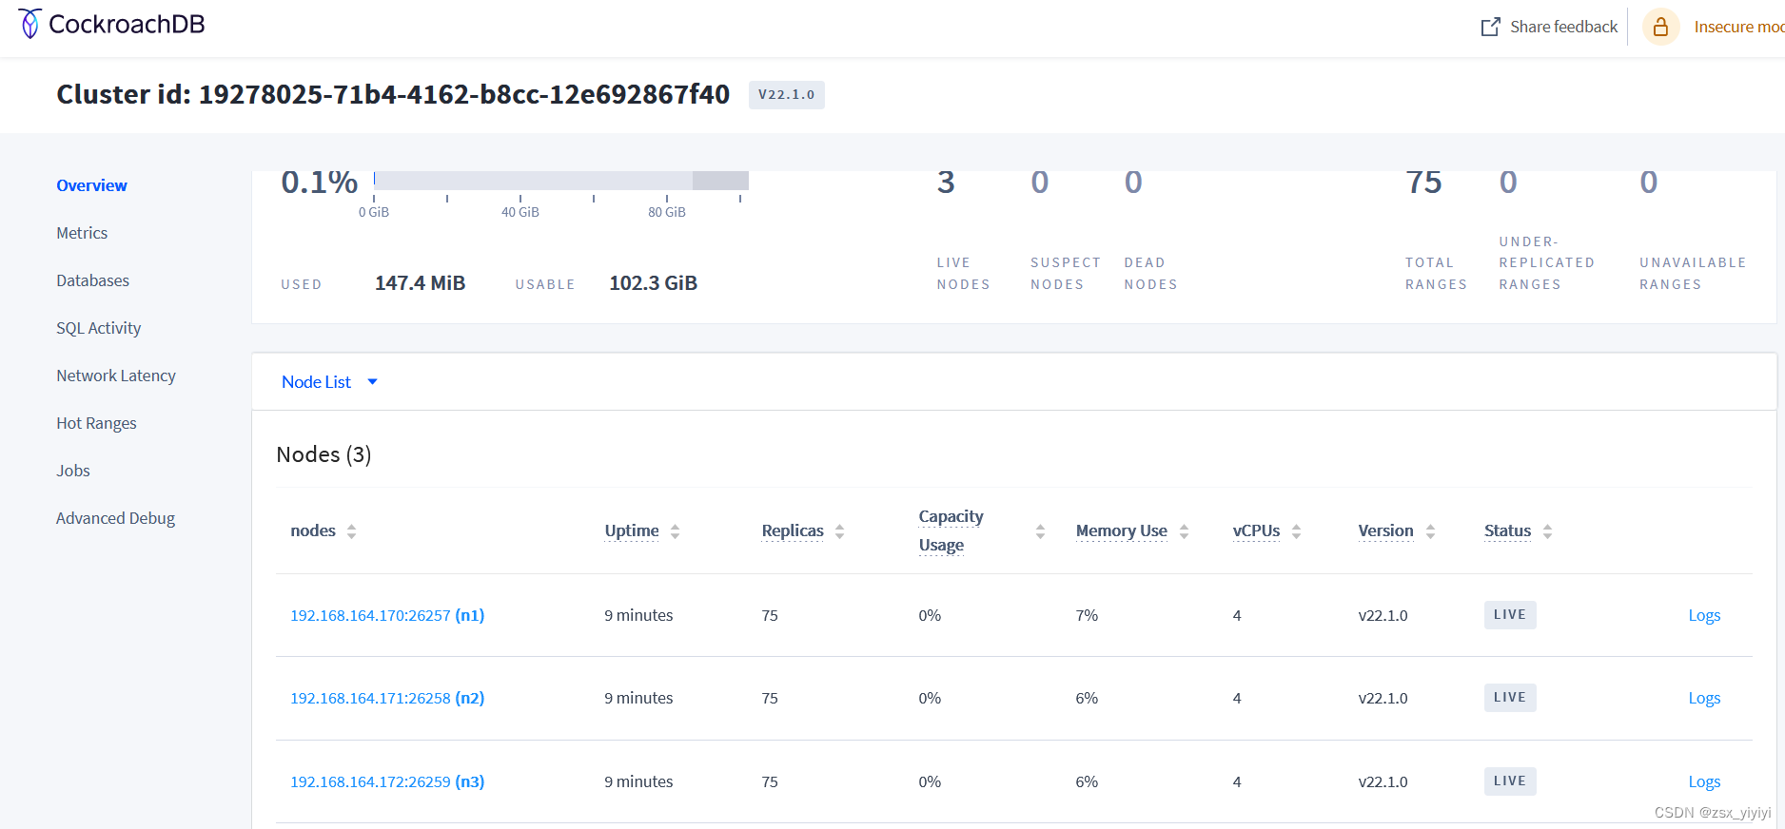View Logs for node n2
This screenshot has width=1785, height=829.
tap(1704, 698)
